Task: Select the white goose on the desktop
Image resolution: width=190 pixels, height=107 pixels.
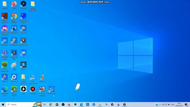Action: [x=77, y=87]
